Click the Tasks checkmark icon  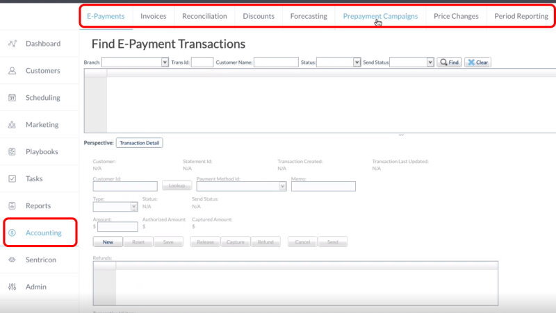13,179
